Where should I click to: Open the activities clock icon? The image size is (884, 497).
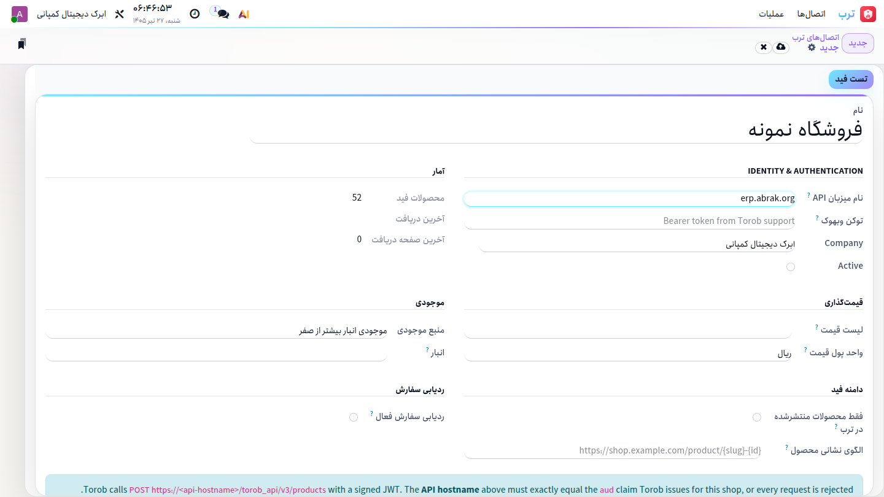195,13
